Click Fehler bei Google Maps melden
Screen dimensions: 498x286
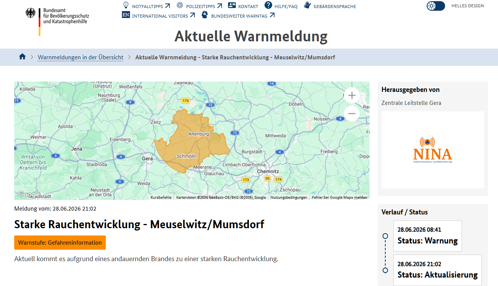click(x=339, y=198)
